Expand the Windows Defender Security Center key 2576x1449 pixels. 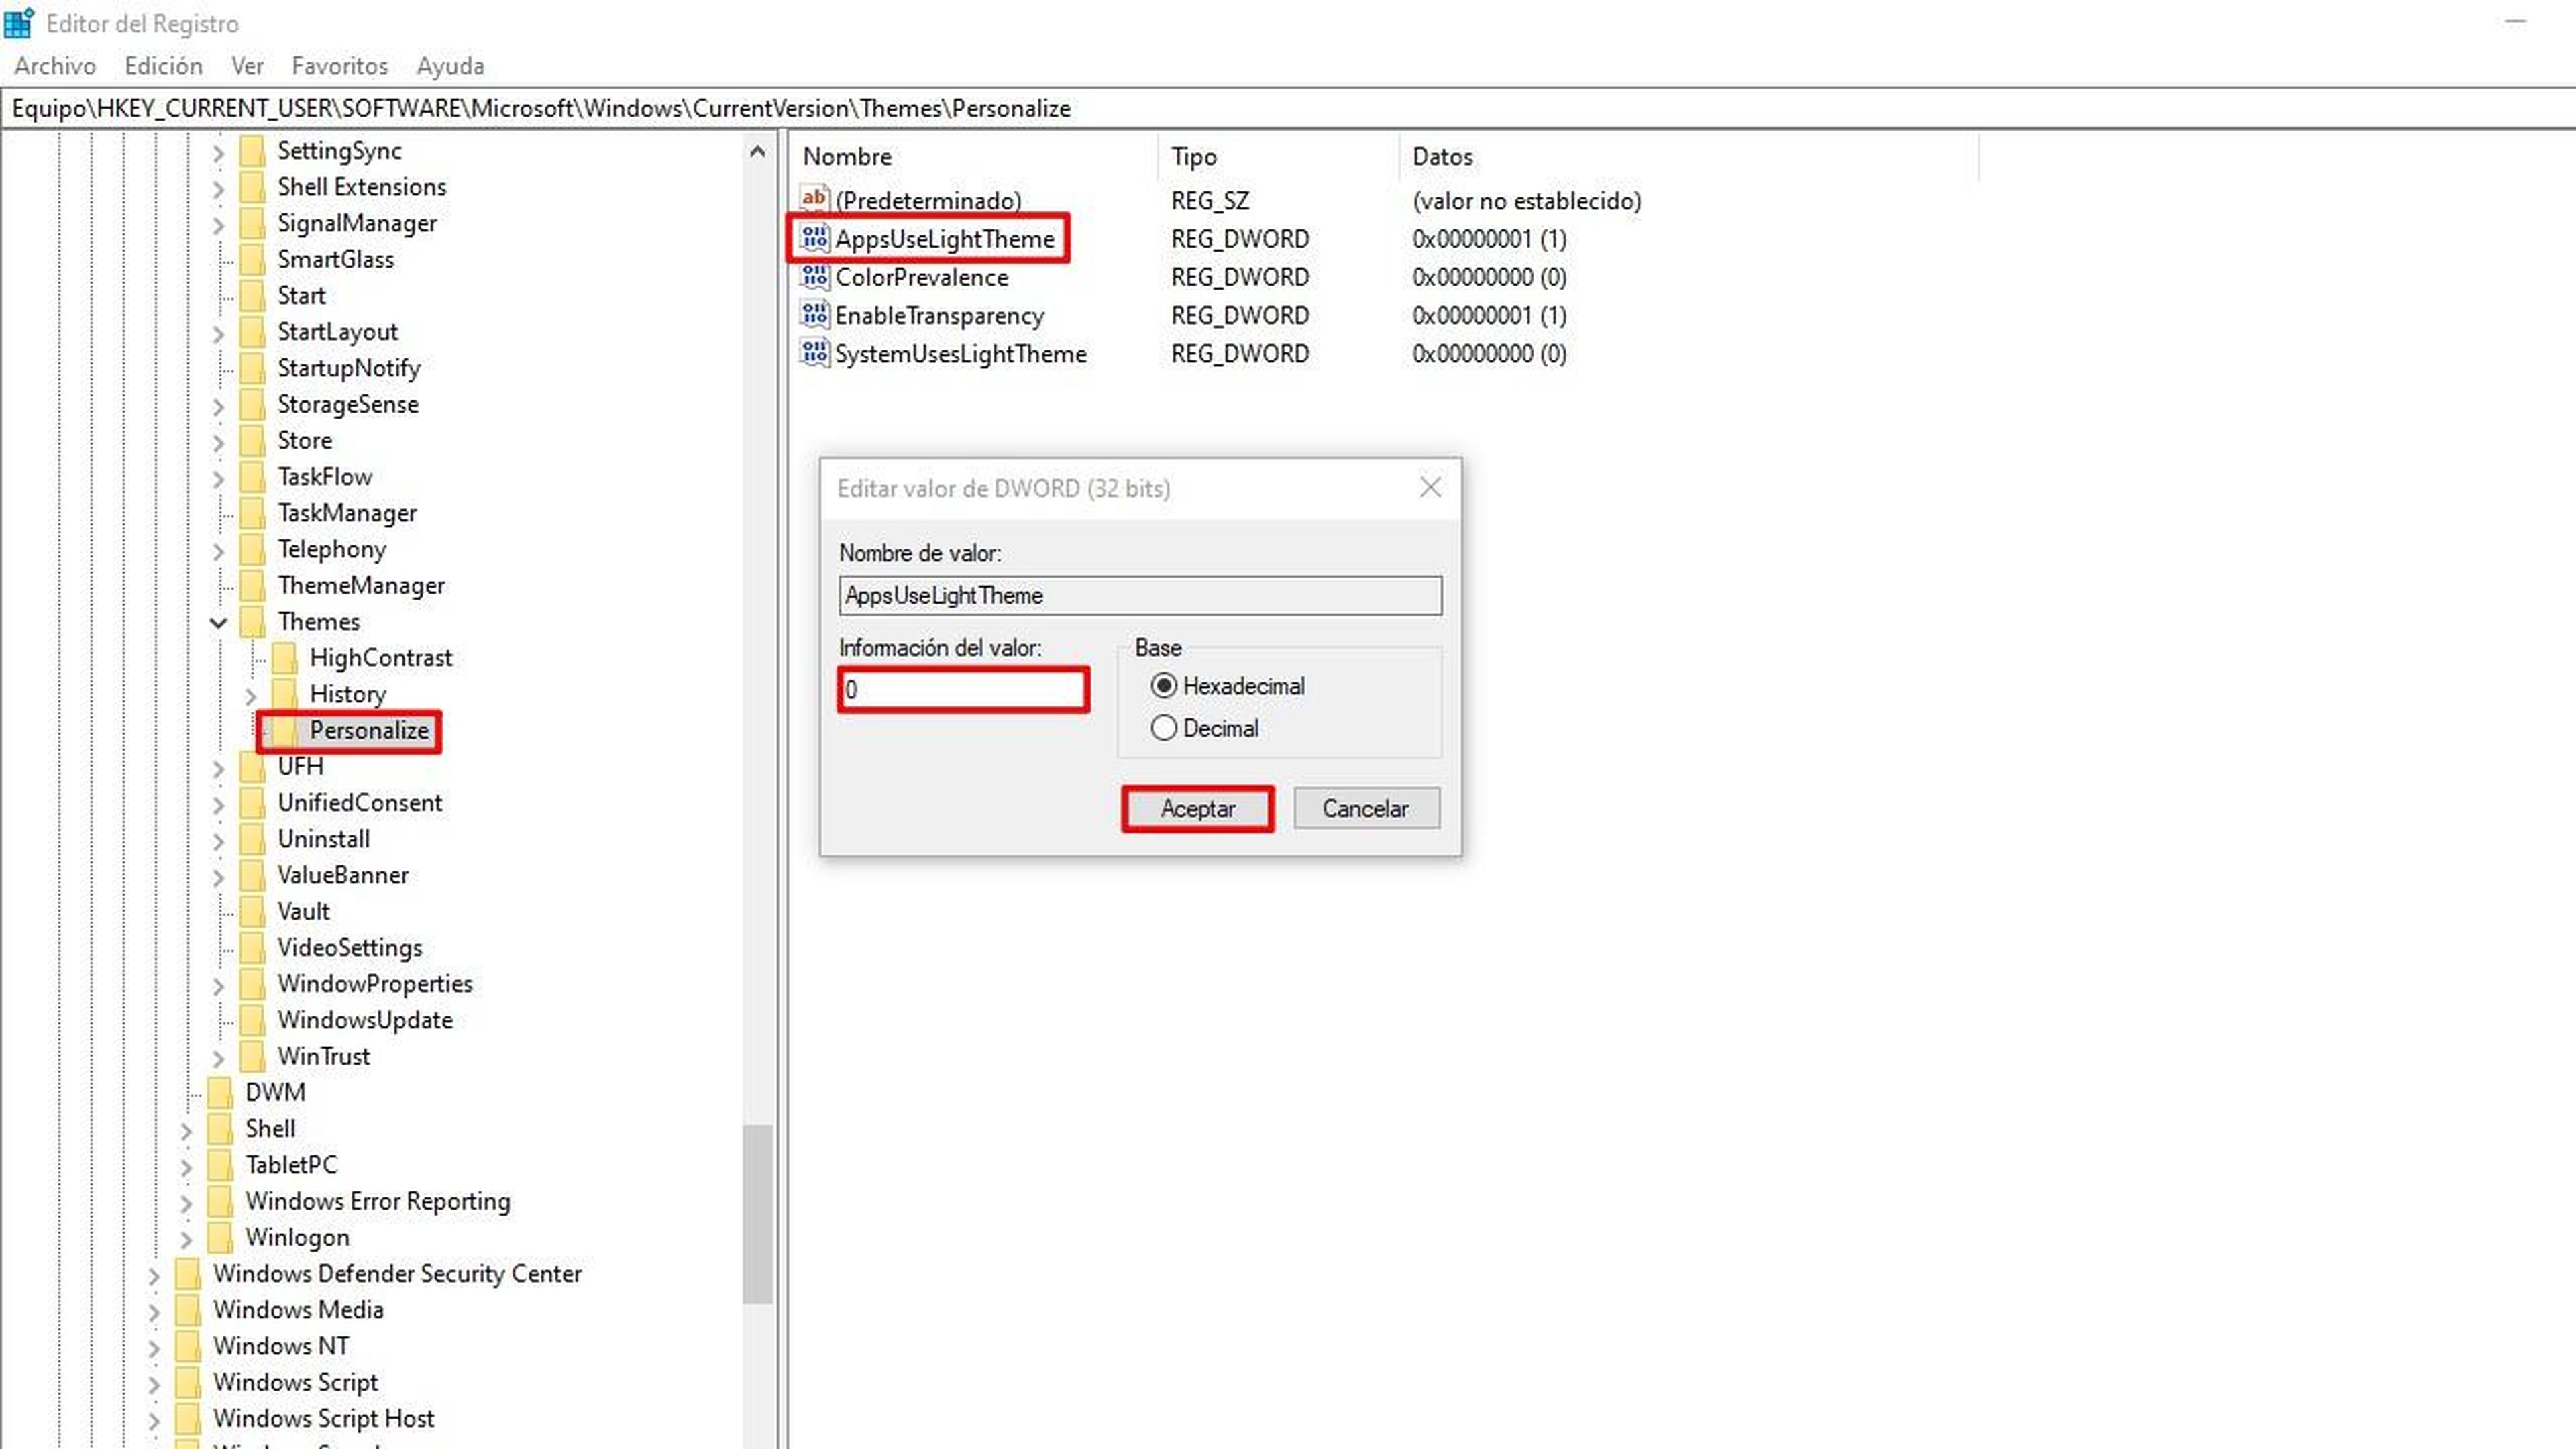click(154, 1275)
